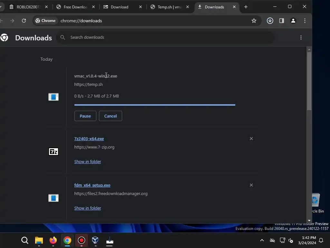Click the scrollbar up arrow
The height and width of the screenshot is (248, 330).
(x=309, y=49)
